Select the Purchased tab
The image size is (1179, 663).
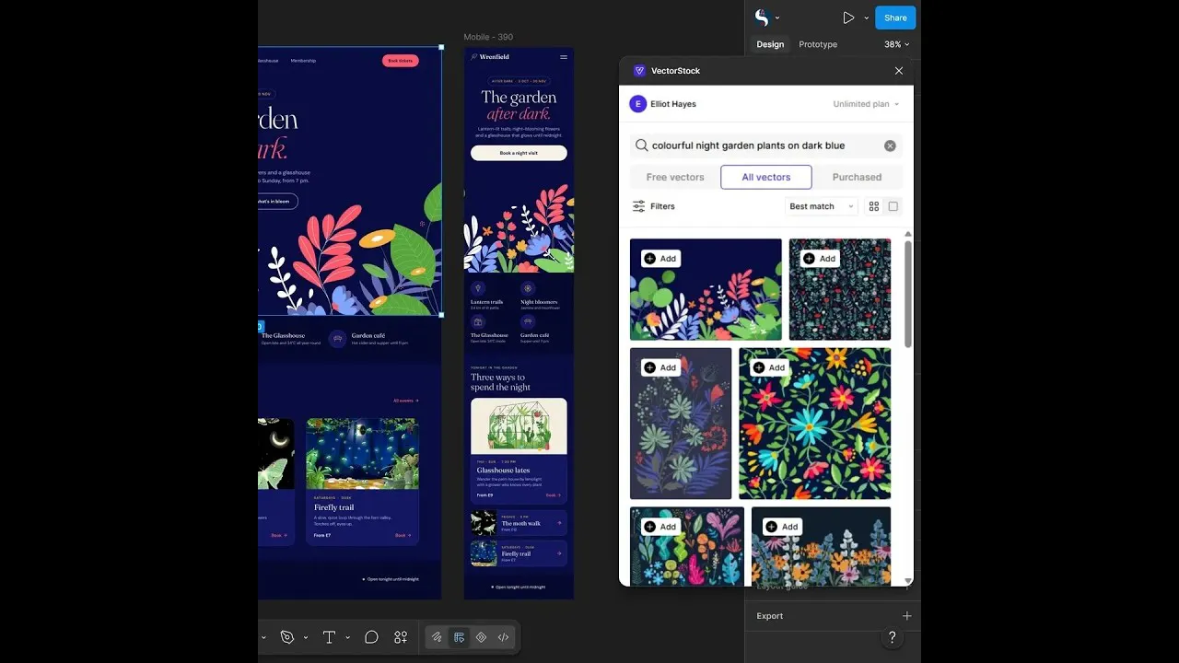[x=857, y=177]
